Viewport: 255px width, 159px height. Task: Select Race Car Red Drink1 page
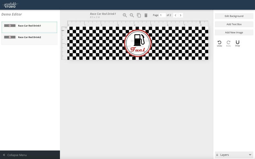[x=29, y=27]
